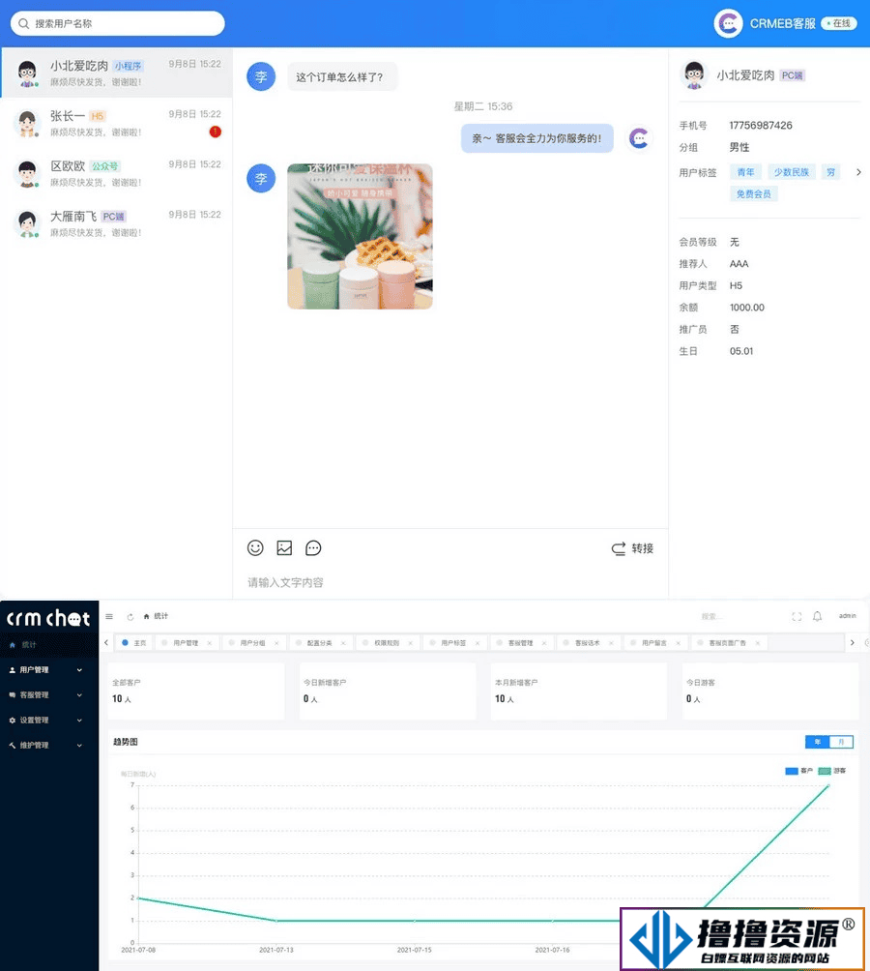Click the 本月新增客户 stat card
870x971 pixels.
tap(579, 691)
